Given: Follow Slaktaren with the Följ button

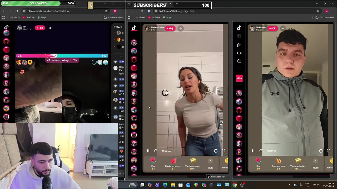Looking at the screenshot, I should point(272,28).
